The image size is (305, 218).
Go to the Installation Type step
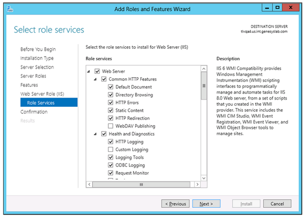pos(37,58)
